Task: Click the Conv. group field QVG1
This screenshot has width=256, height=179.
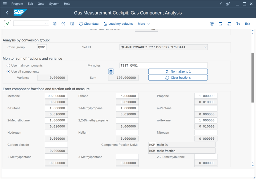Action: pyautogui.click(x=42, y=47)
